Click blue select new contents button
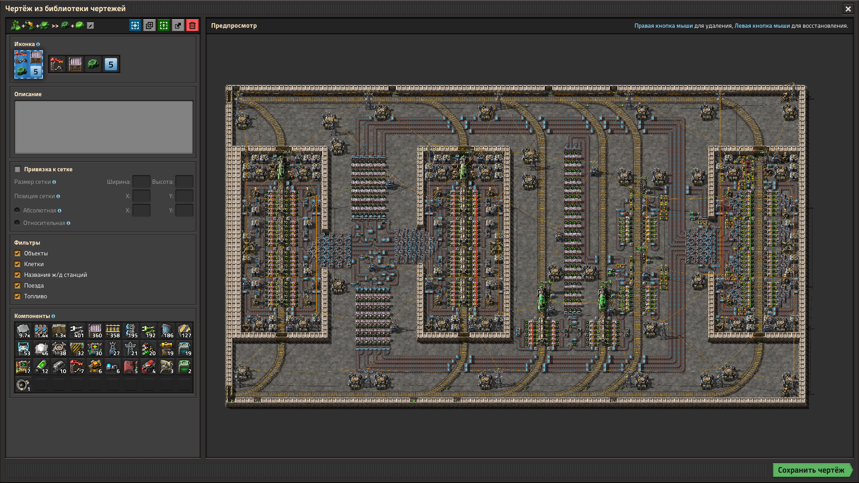This screenshot has height=483, width=859. coord(135,25)
